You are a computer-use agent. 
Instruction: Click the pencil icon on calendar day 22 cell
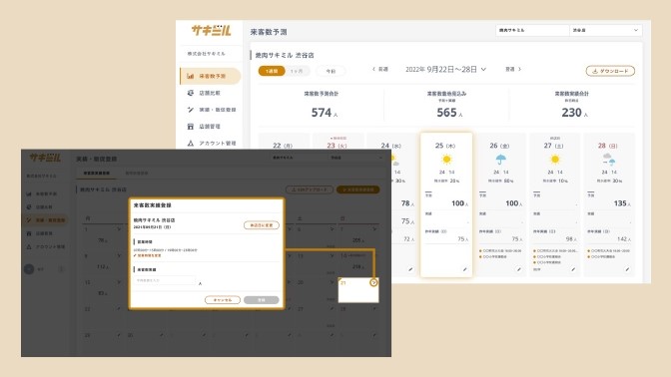click(119, 309)
